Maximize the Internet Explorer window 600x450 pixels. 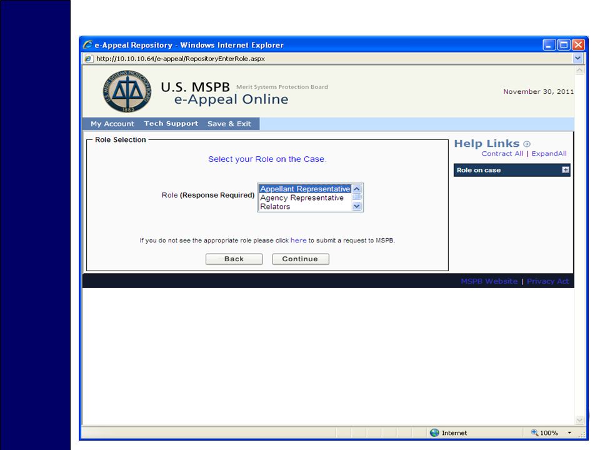point(564,45)
